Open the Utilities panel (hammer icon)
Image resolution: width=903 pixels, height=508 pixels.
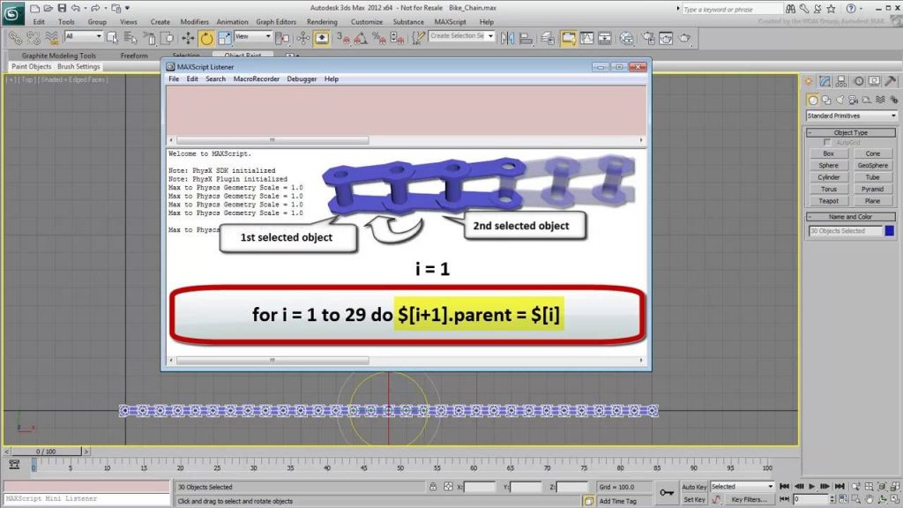tap(890, 81)
